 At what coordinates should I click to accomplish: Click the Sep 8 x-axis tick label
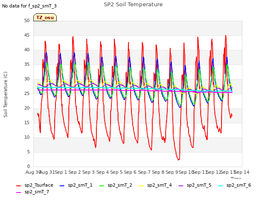click(x=158, y=172)
